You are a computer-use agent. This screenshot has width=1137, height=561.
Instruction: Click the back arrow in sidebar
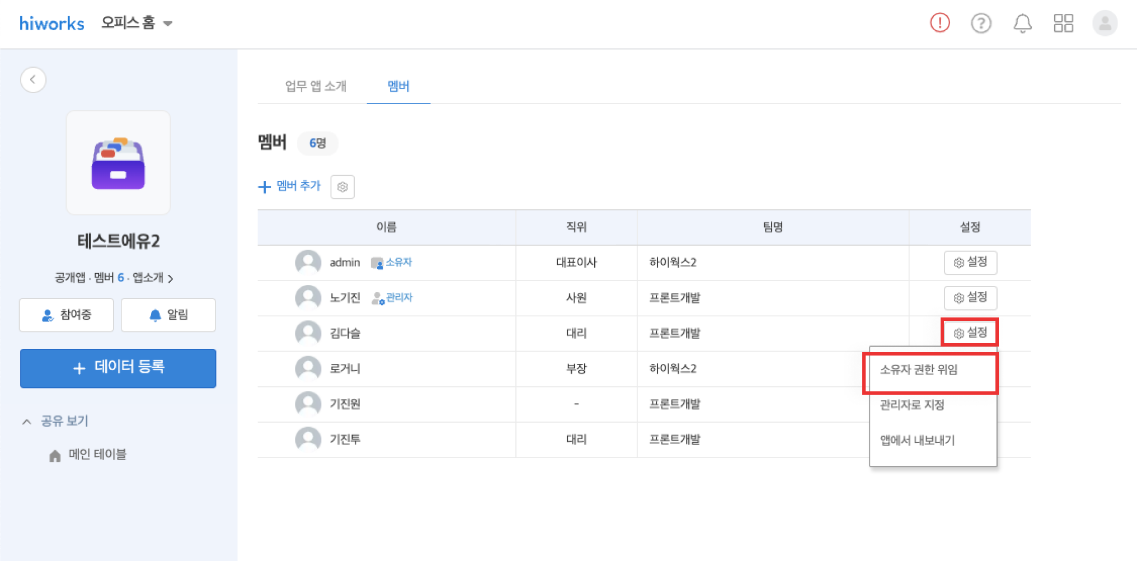tap(33, 80)
